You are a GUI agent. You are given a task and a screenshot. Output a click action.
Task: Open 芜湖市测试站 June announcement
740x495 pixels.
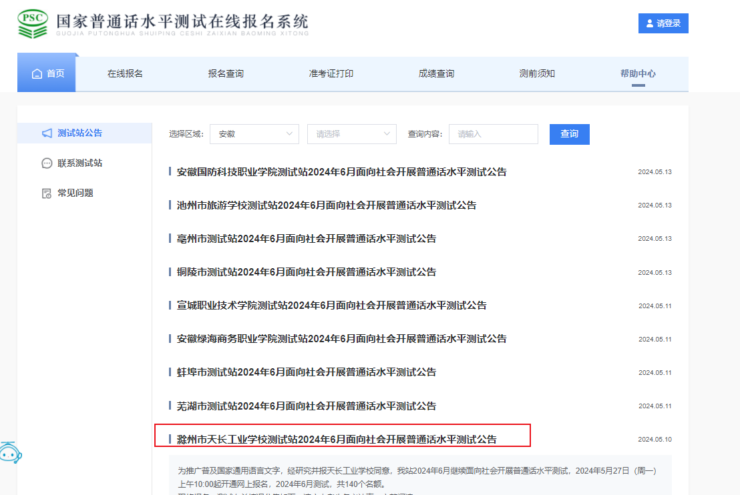coord(306,406)
